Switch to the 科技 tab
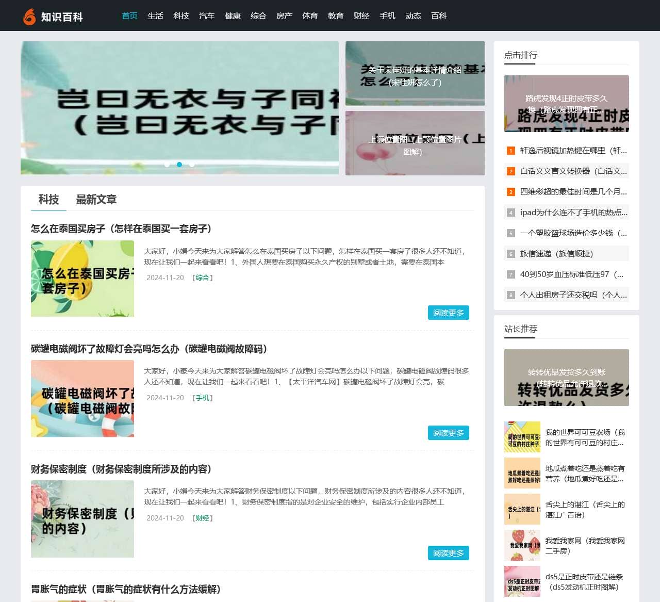The width and height of the screenshot is (660, 602). click(x=48, y=200)
